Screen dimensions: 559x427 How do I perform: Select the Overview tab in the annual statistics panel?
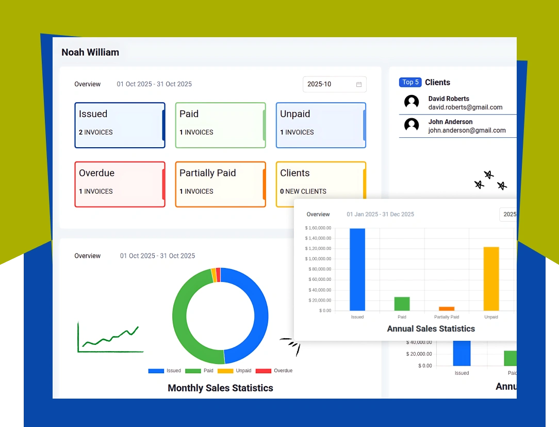click(318, 214)
